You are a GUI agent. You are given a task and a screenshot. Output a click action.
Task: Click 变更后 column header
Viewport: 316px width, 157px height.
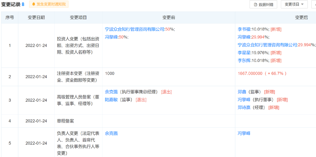tap(301, 18)
